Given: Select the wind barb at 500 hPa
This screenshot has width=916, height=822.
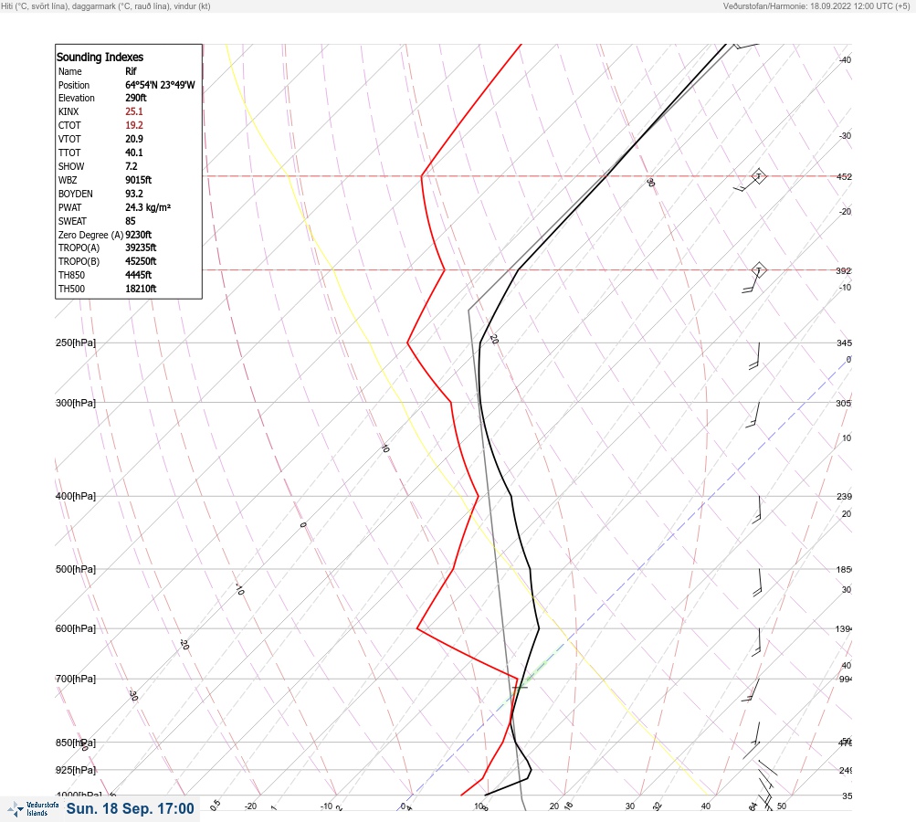Looking at the screenshot, I should (757, 583).
